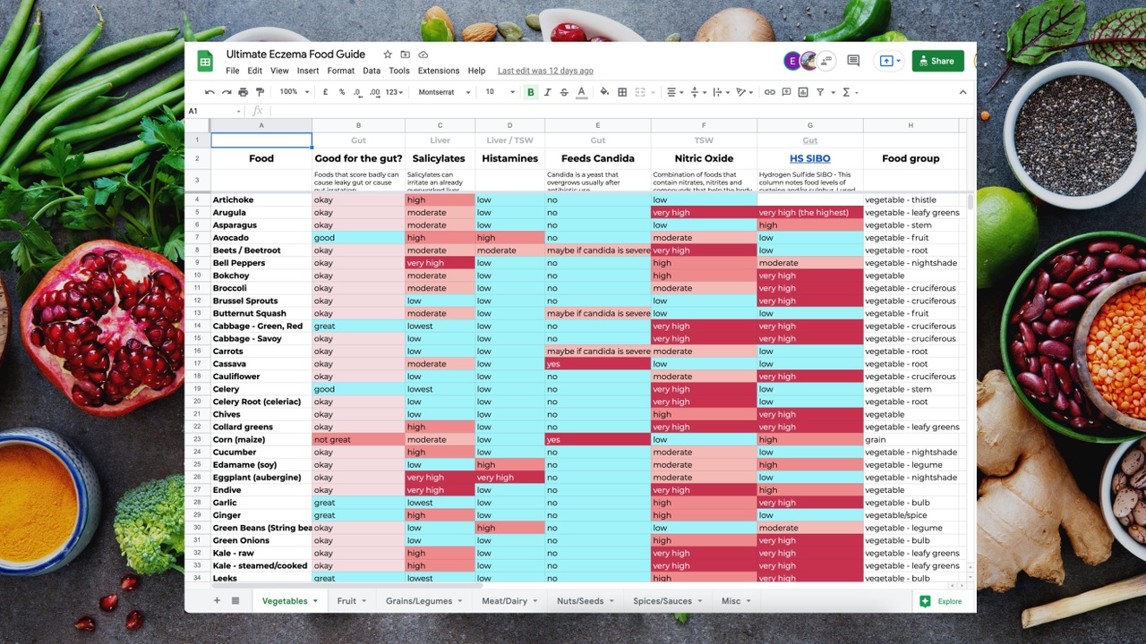Open the text color picker
This screenshot has width=1146, height=644.
pos(581,92)
